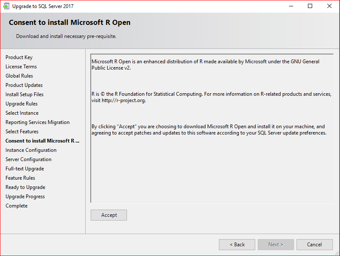
Task: Open Reporting Services Migration step
Action: click(x=38, y=122)
